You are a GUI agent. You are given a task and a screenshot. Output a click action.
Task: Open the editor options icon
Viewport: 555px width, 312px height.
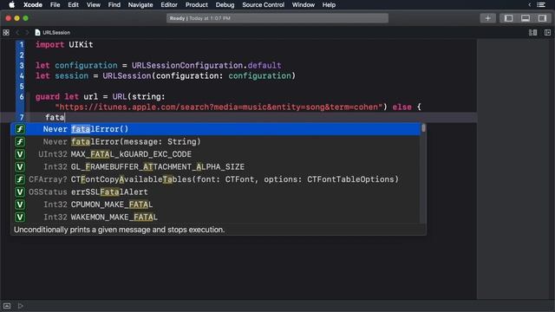pyautogui.click(x=533, y=33)
